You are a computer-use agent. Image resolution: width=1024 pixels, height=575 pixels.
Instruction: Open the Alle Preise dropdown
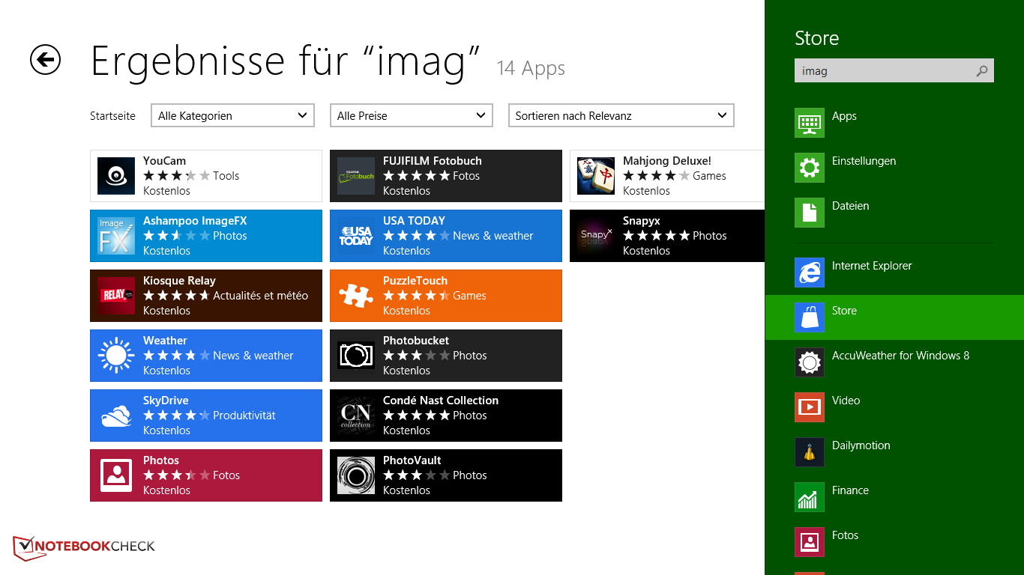pos(411,115)
